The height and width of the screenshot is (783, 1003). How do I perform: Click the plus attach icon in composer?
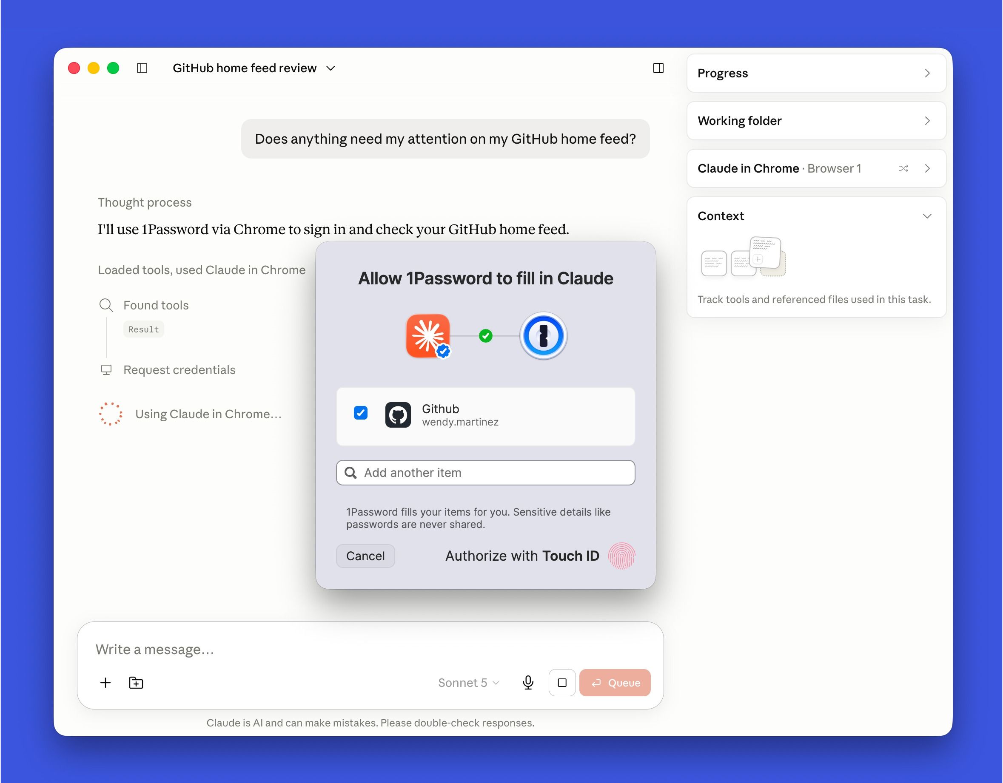tap(105, 683)
